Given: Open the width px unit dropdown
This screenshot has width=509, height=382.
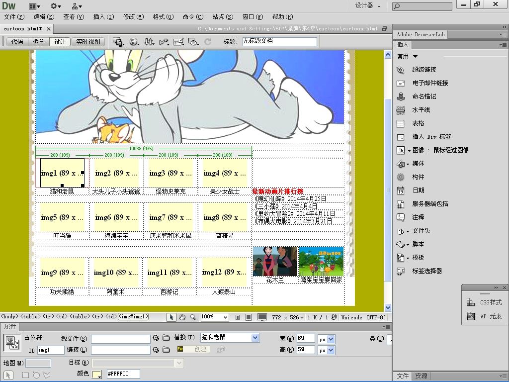Looking at the screenshot, I should click(331, 339).
